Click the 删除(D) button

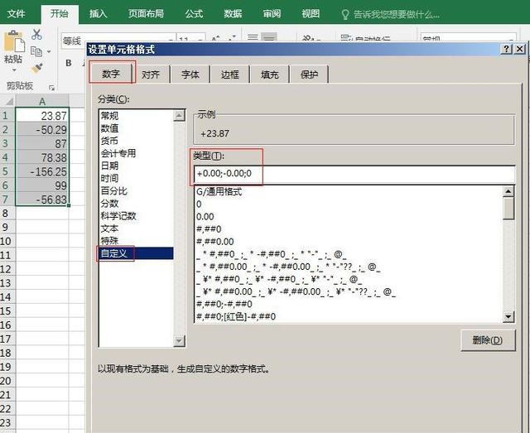(x=488, y=340)
